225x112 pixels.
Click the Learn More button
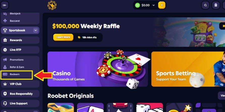pyautogui.click(x=63, y=37)
